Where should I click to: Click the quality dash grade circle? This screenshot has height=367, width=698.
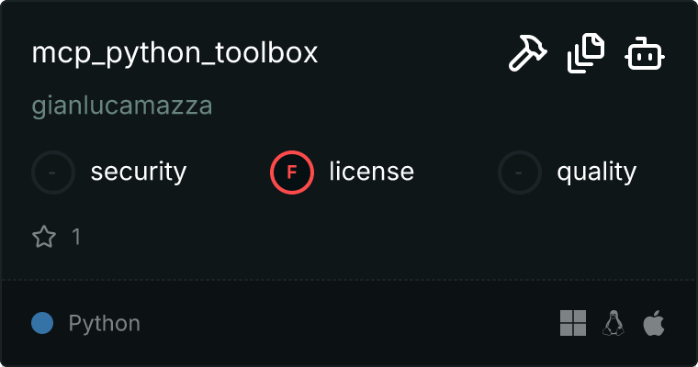coord(520,172)
